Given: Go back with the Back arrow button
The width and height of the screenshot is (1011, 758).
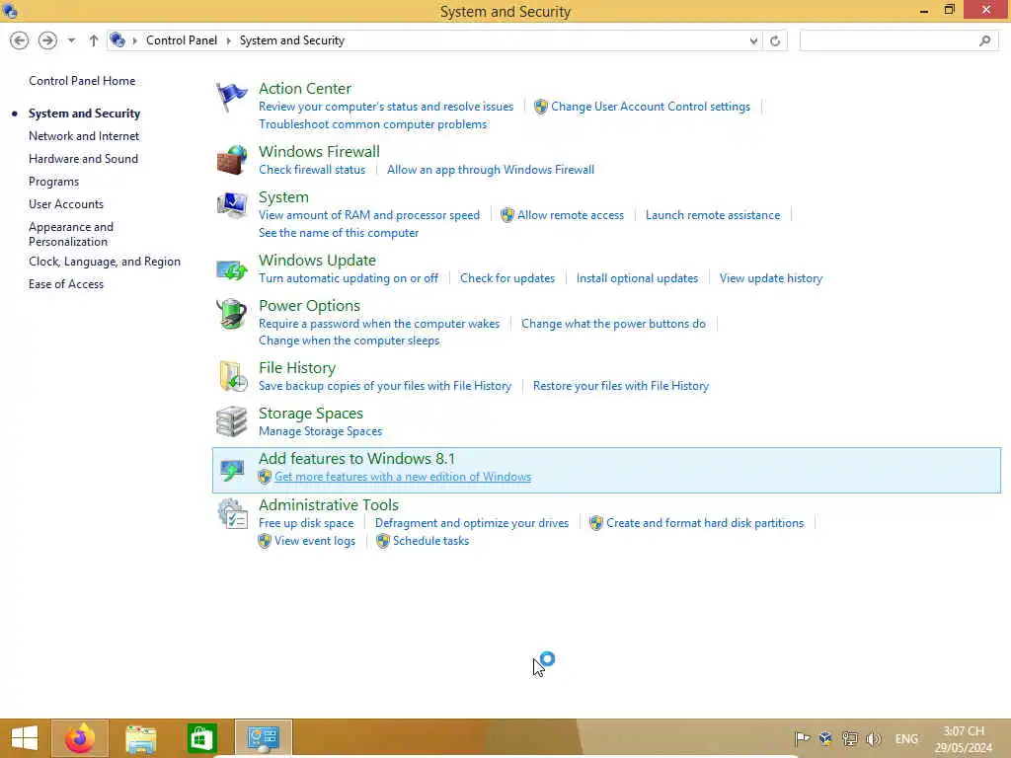Looking at the screenshot, I should (20, 40).
